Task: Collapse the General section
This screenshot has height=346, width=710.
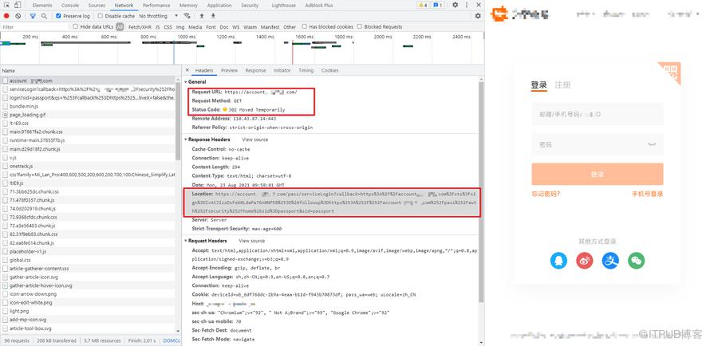Action: [186, 82]
